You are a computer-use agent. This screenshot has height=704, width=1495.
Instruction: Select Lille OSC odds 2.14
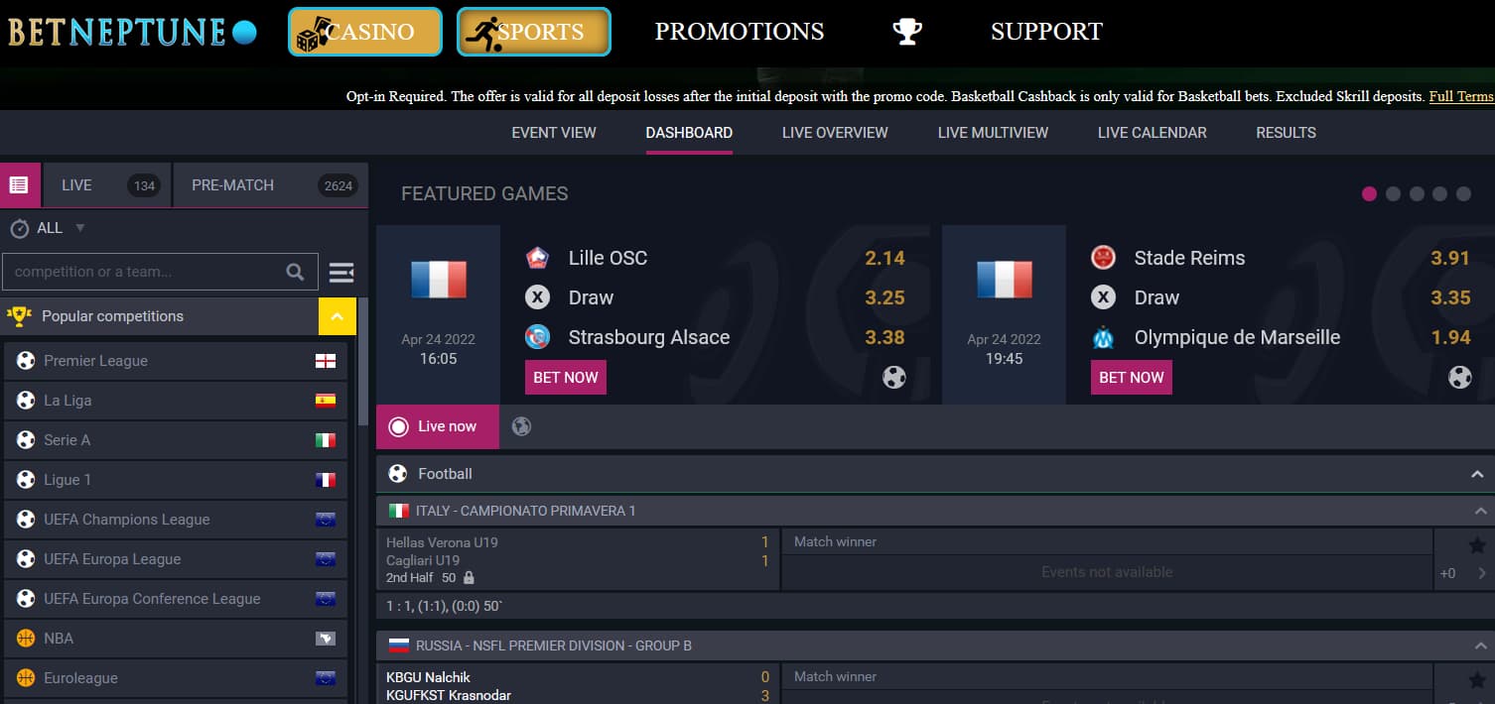click(x=884, y=258)
